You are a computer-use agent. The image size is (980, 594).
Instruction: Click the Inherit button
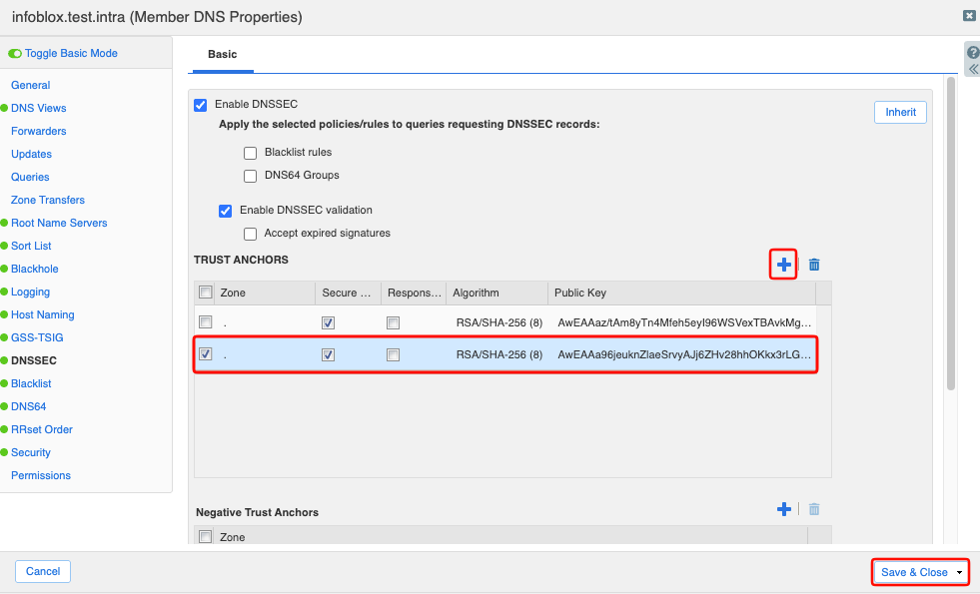click(x=900, y=113)
